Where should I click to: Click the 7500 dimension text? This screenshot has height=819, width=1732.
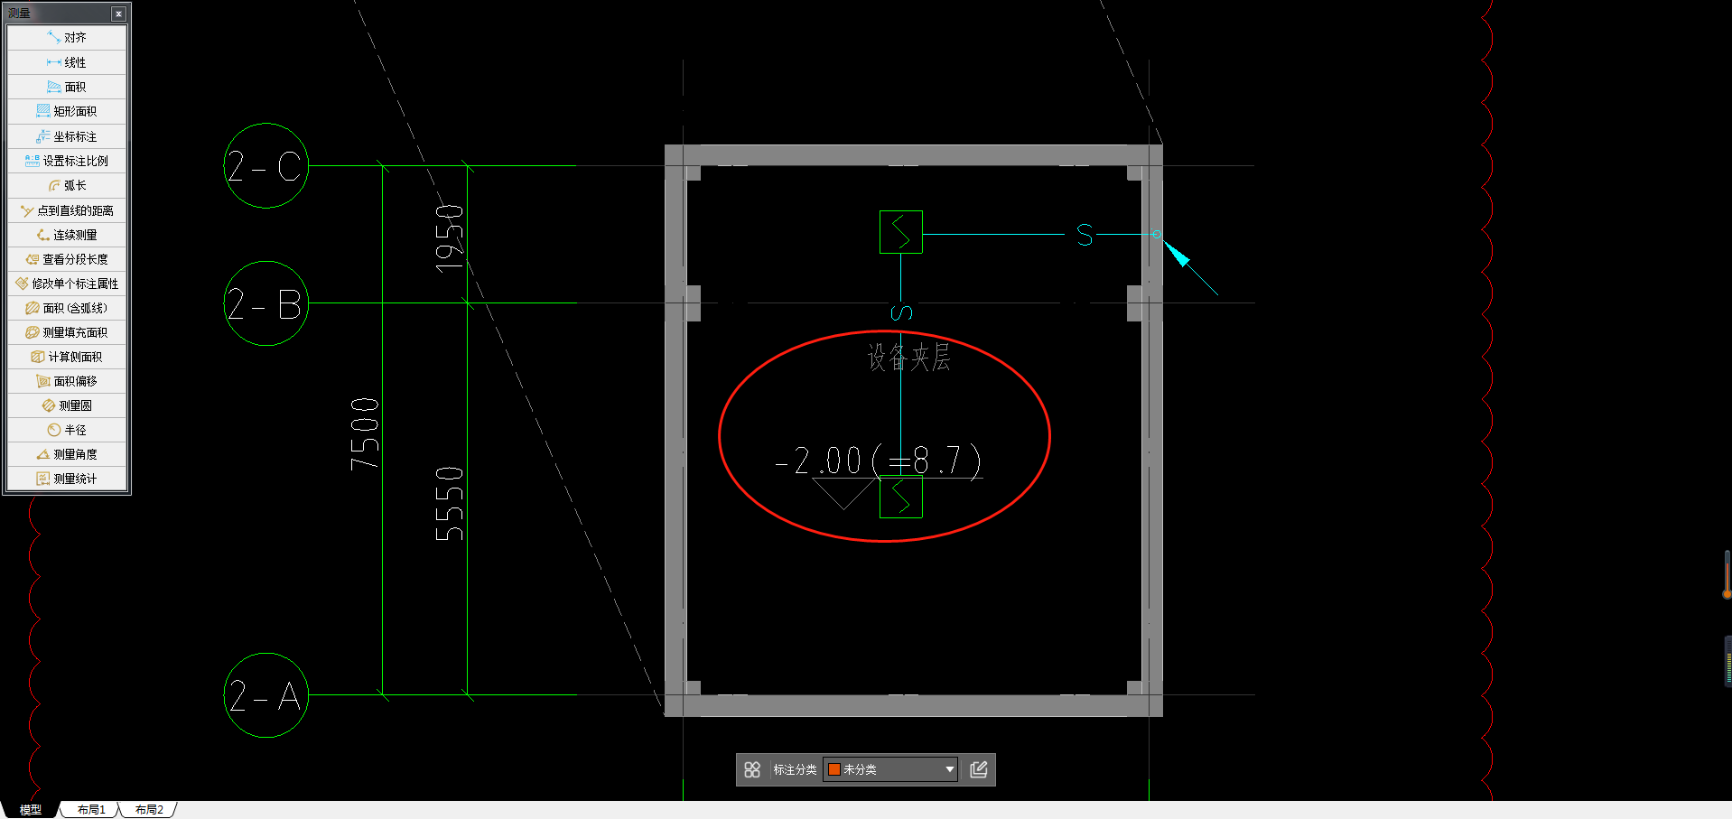pos(364,433)
